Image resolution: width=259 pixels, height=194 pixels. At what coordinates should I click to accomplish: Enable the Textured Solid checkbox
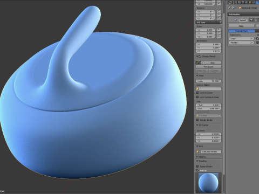197,167
